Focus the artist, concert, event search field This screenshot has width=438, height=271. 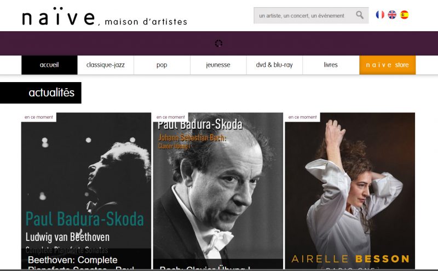(x=305, y=16)
